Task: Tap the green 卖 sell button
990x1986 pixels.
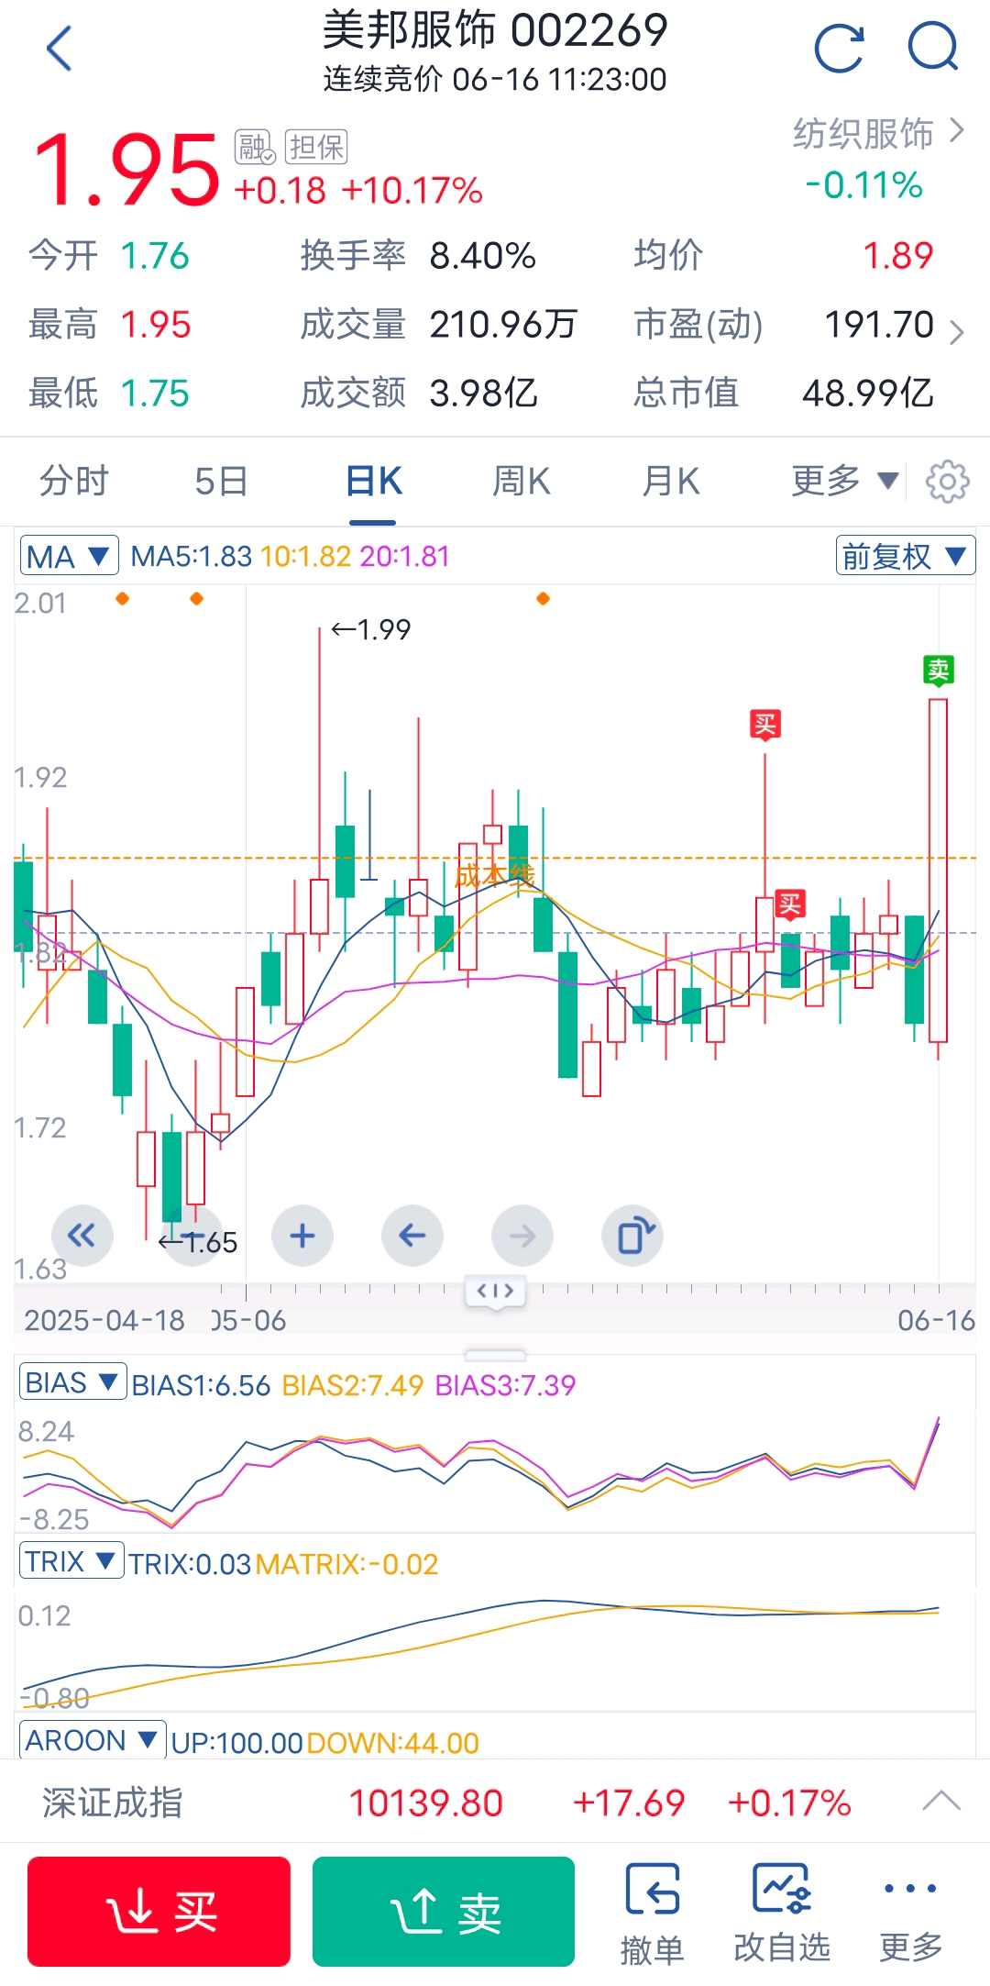Action: tap(444, 1912)
